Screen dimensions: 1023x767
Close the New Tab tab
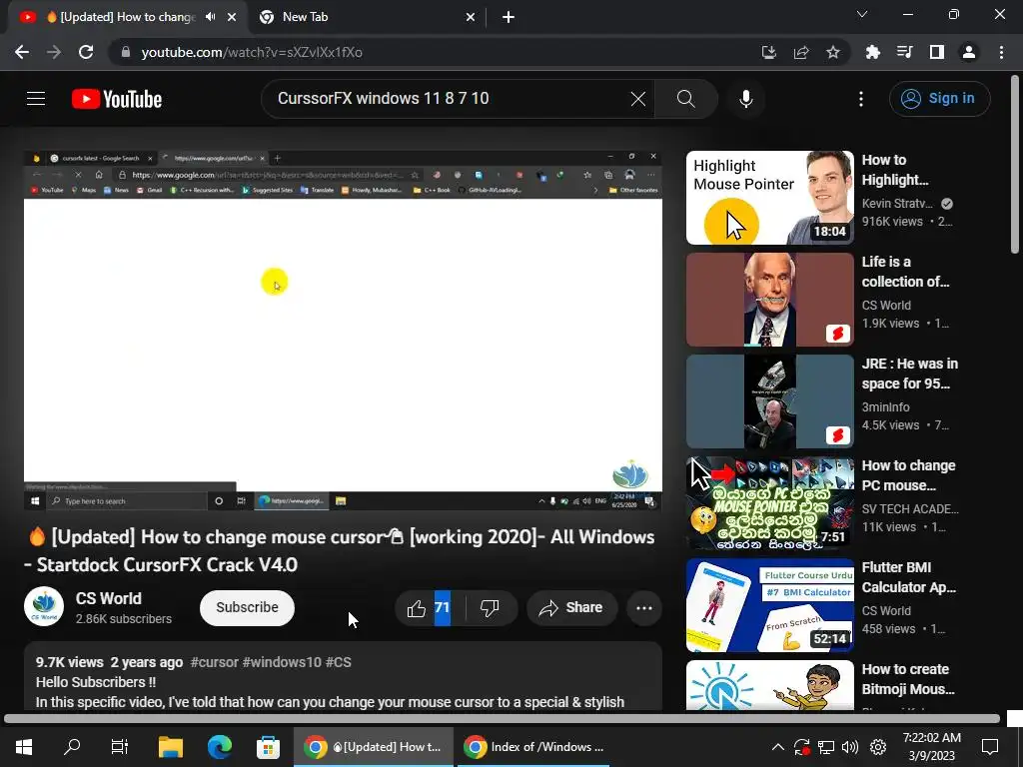coord(471,17)
